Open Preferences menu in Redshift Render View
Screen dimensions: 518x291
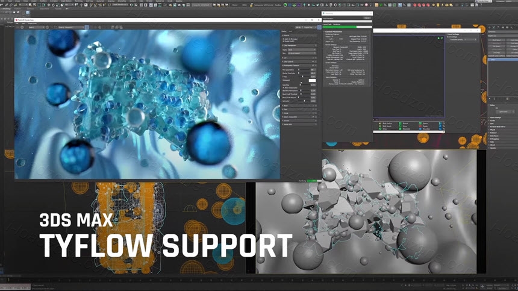coord(33,23)
